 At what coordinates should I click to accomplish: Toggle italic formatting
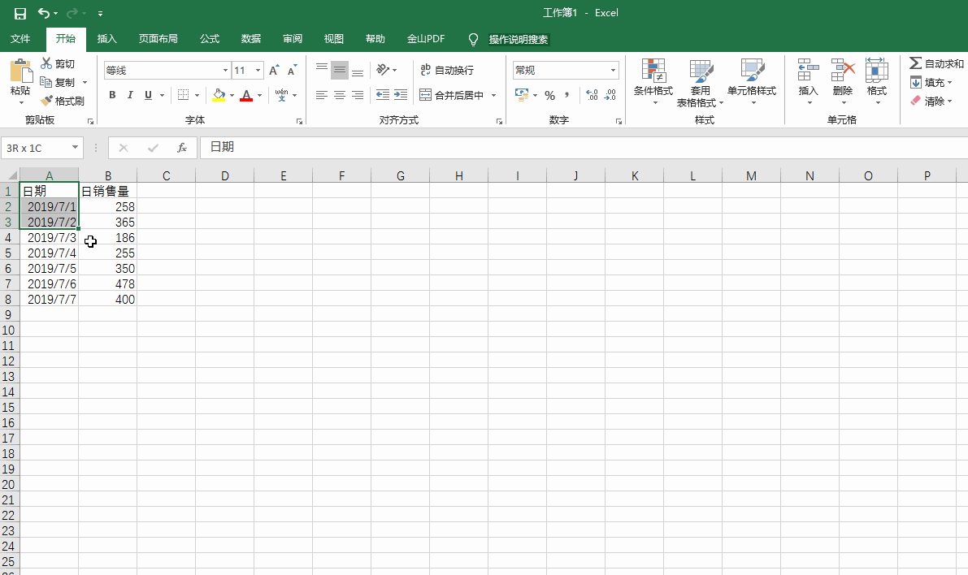tap(130, 96)
